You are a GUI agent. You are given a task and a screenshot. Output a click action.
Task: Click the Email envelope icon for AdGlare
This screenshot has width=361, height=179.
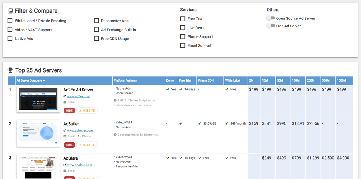pos(65,171)
